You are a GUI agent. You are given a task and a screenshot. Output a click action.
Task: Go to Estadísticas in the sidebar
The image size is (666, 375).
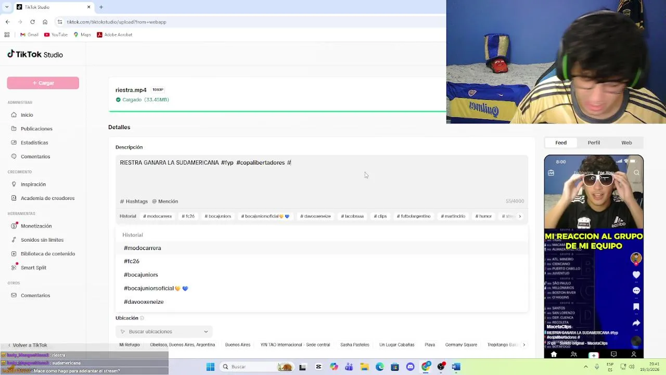34,143
